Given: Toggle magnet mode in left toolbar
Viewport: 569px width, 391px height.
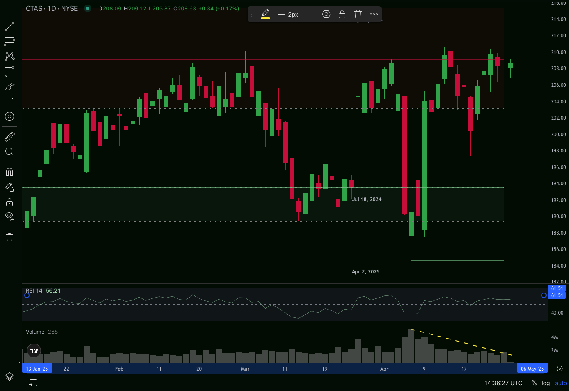Looking at the screenshot, I should (10, 172).
